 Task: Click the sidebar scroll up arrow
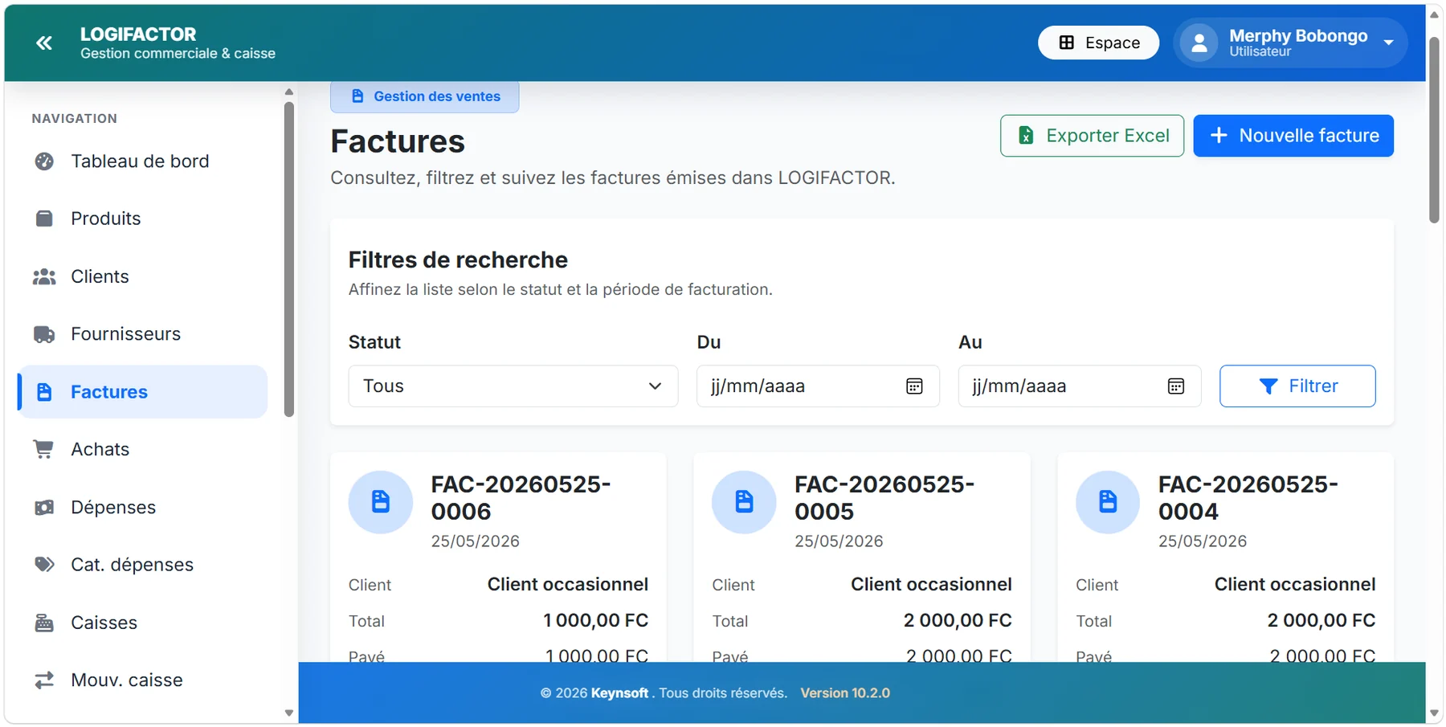(x=289, y=92)
